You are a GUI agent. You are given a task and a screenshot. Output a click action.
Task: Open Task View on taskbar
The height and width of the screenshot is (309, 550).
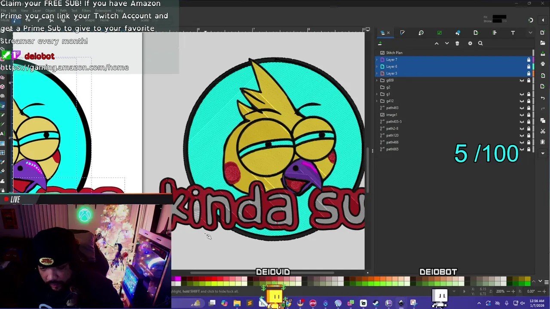click(212, 303)
